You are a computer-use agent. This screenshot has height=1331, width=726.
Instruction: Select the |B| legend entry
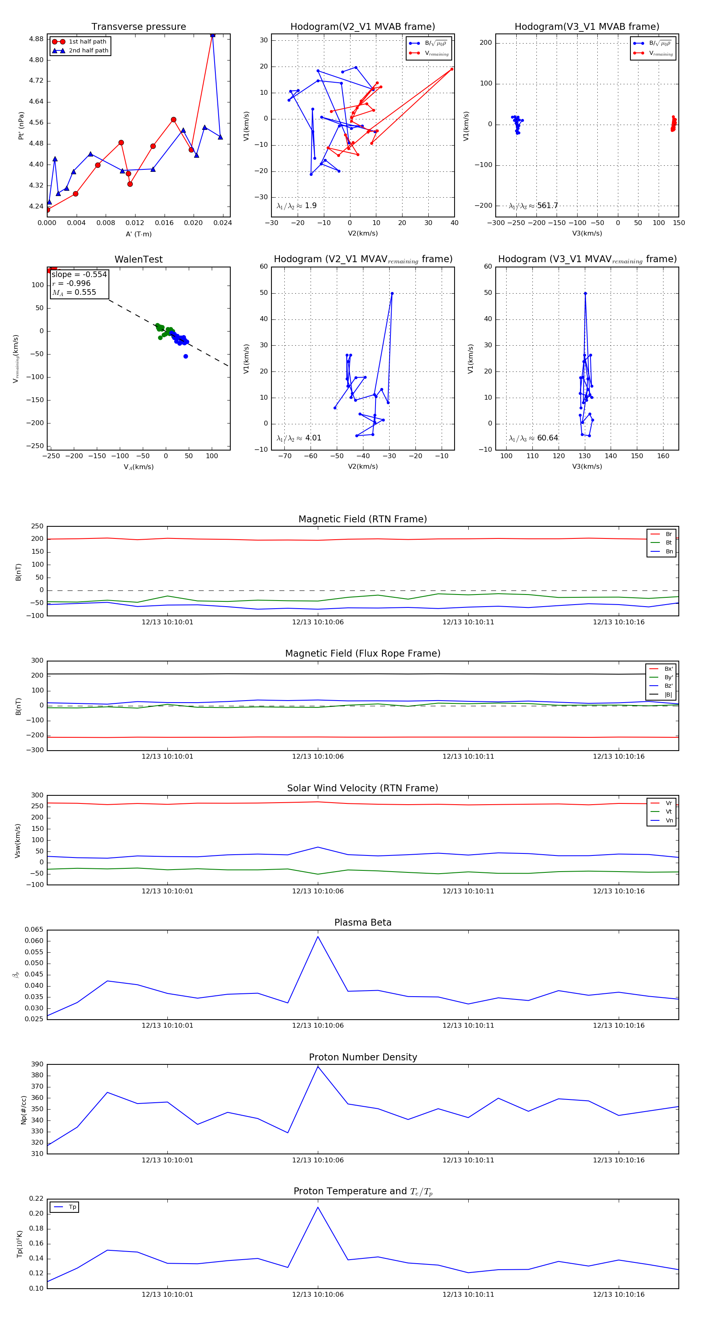[661, 695]
